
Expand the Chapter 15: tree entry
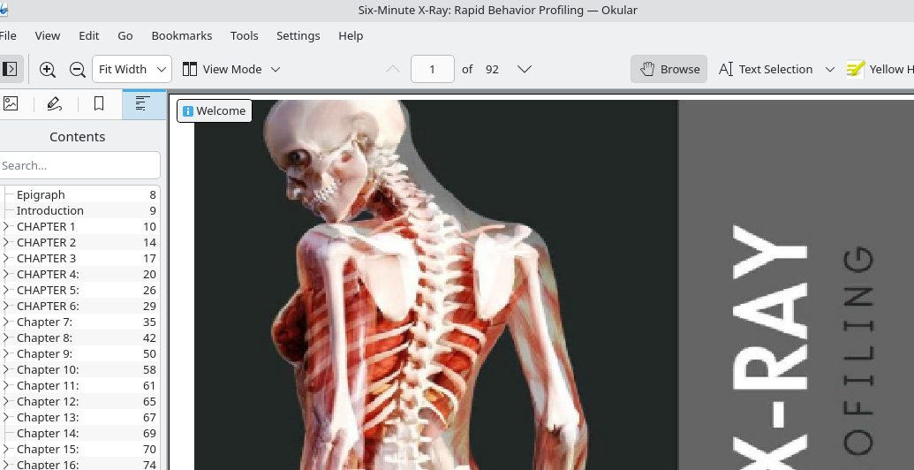coord(6,449)
